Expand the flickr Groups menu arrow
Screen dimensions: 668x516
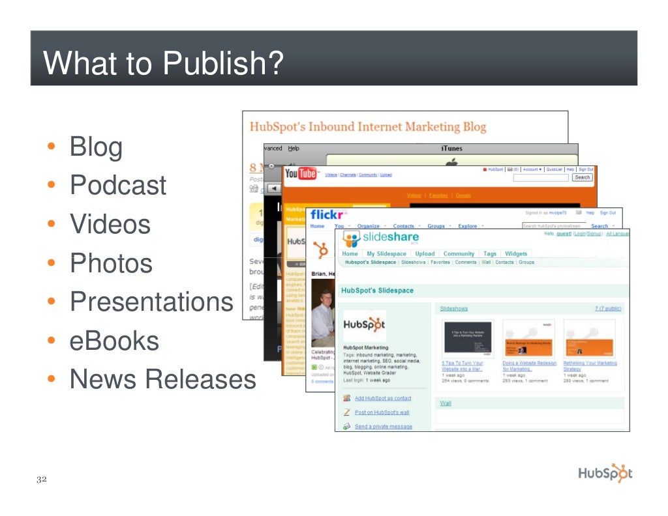450,226
